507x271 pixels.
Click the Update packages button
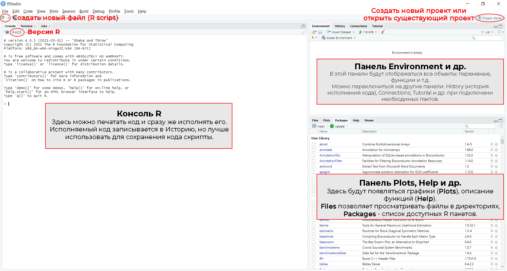point(337,126)
